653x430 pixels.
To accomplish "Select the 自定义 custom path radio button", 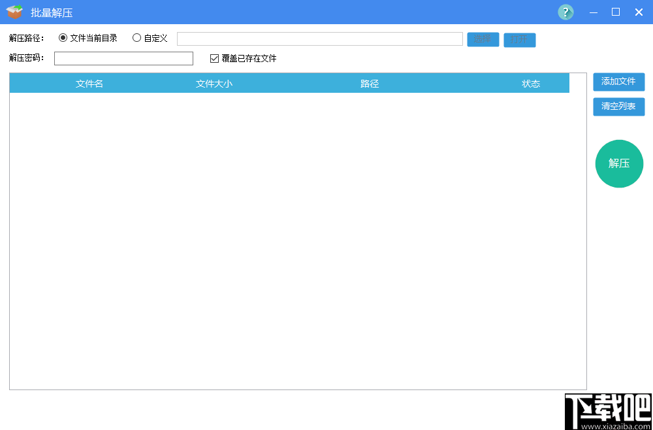I will pyautogui.click(x=136, y=38).
